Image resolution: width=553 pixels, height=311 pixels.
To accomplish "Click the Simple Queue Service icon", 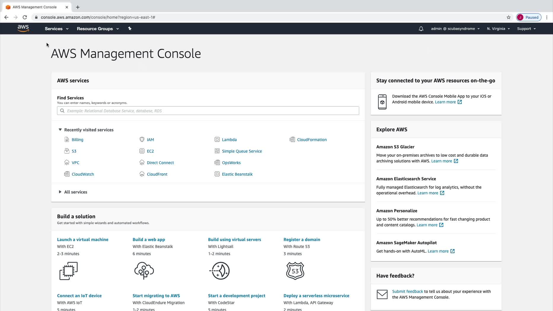I will [x=217, y=151].
